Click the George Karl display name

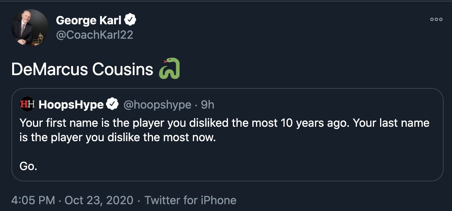(x=88, y=20)
